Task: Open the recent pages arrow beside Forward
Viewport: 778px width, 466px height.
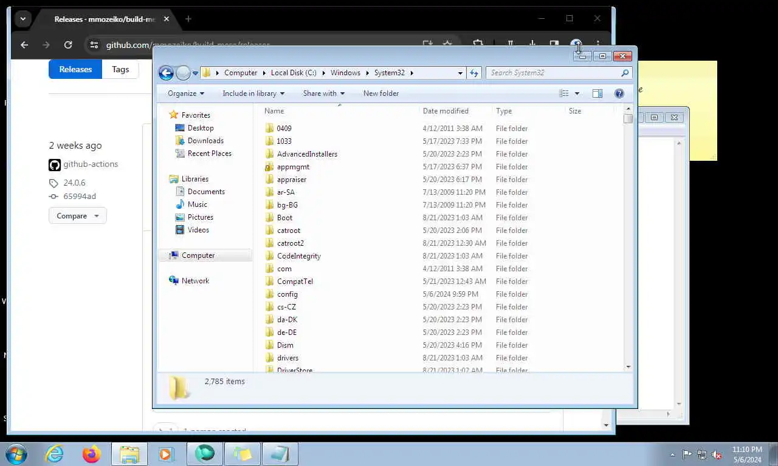Action: [195, 73]
